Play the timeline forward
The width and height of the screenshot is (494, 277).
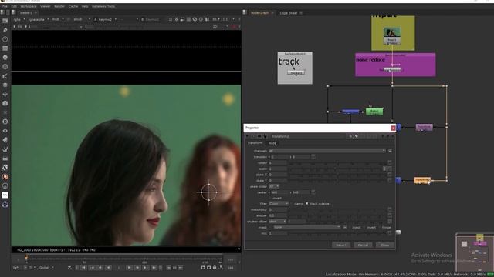pyautogui.click(x=129, y=268)
